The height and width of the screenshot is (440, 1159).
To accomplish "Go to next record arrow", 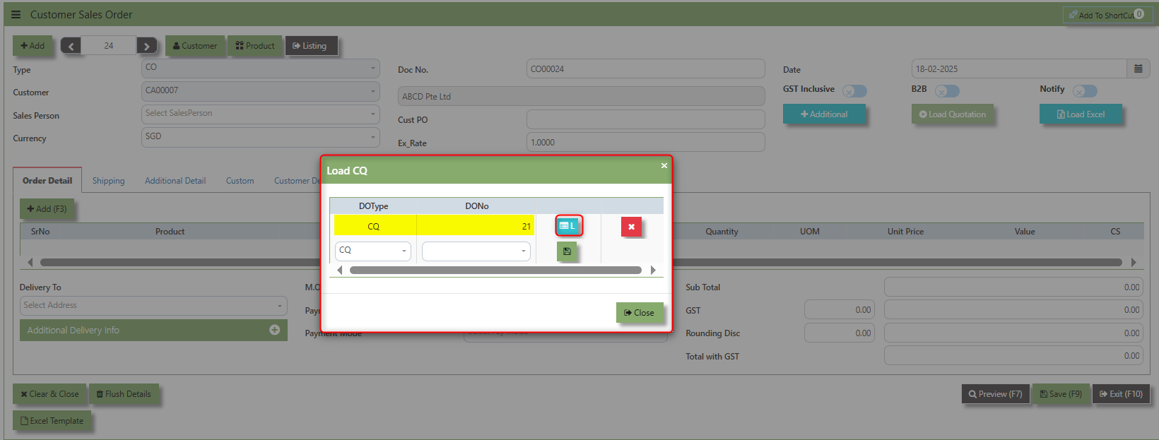I will coord(146,46).
